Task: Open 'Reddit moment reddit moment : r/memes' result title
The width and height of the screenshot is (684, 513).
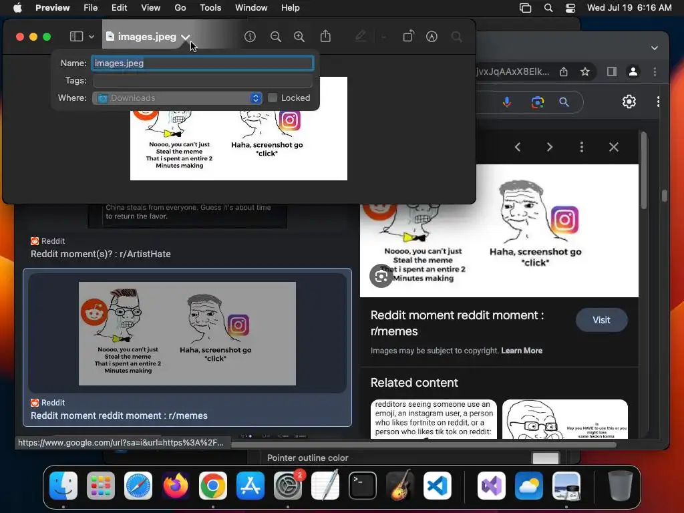Action: coord(119,415)
